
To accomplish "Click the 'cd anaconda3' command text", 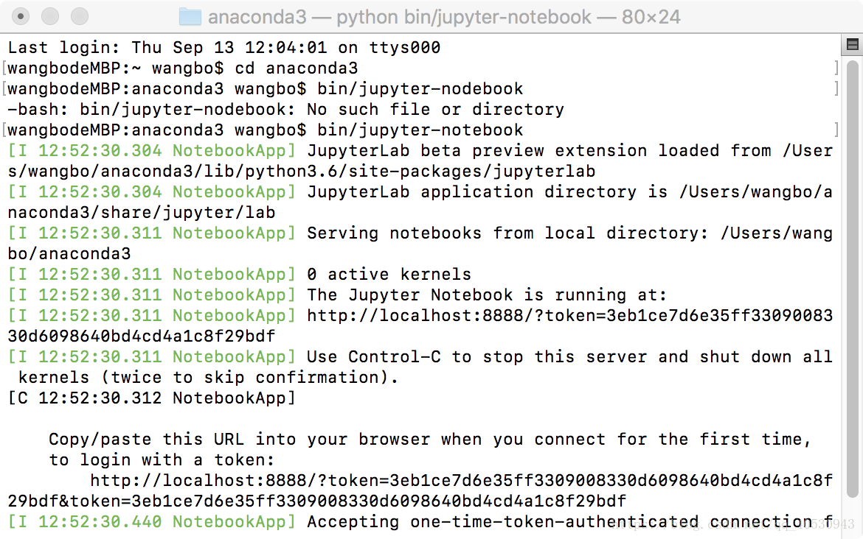I will pyautogui.click(x=296, y=68).
